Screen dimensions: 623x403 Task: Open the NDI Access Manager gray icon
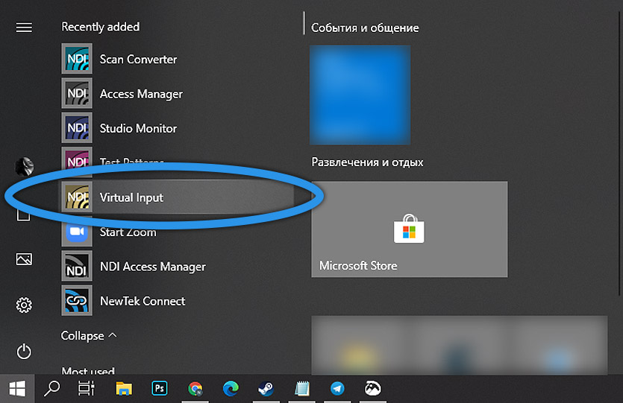[77, 93]
